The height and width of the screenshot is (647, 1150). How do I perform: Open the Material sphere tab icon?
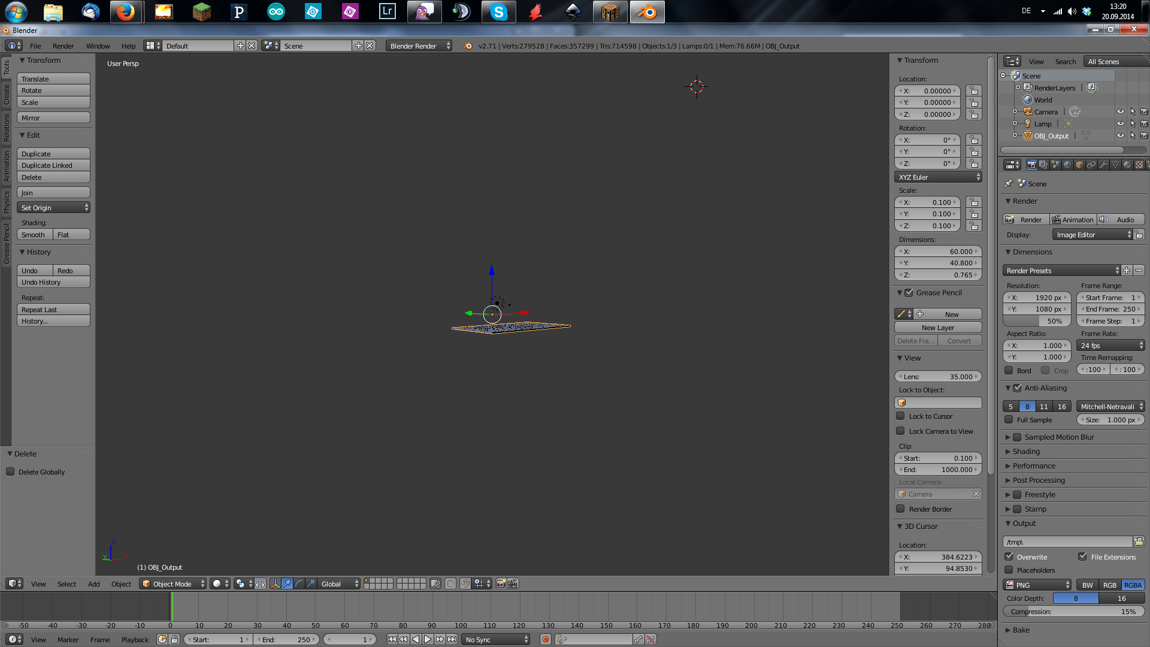1127,165
